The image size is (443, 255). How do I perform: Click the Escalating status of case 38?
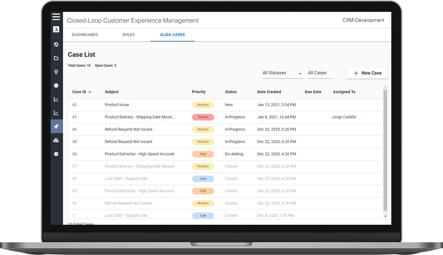tap(234, 154)
